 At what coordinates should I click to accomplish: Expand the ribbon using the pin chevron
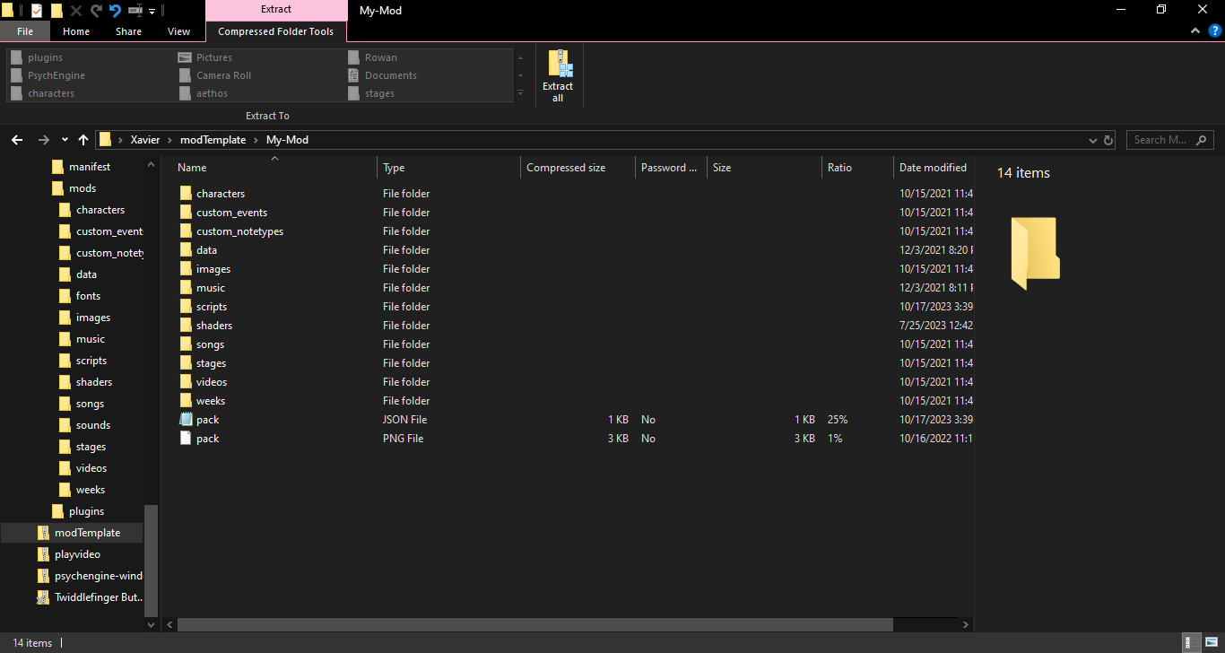tap(1195, 30)
